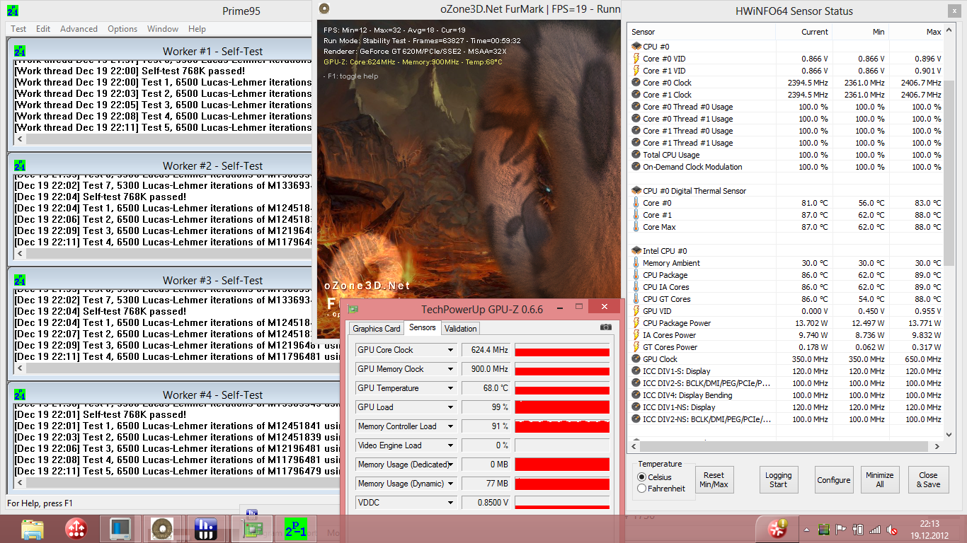Open the network signal tray icon
The height and width of the screenshot is (543, 967).
[875, 530]
